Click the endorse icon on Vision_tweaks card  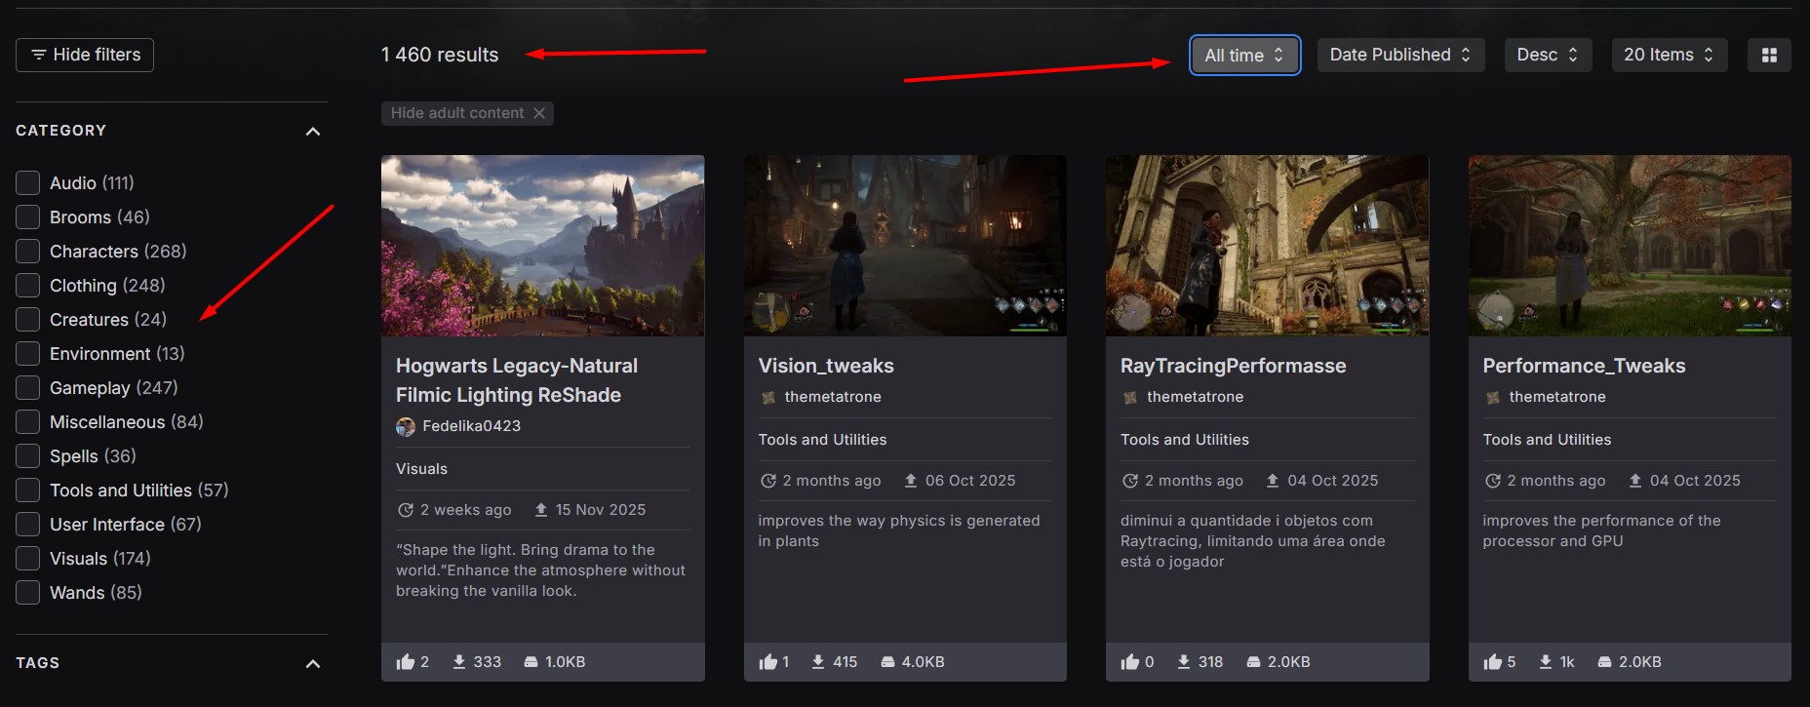coord(767,662)
